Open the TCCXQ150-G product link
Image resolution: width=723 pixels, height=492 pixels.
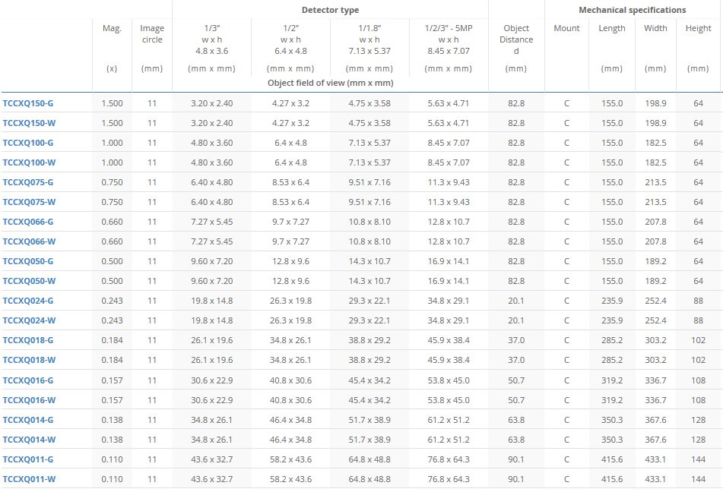[x=28, y=103]
